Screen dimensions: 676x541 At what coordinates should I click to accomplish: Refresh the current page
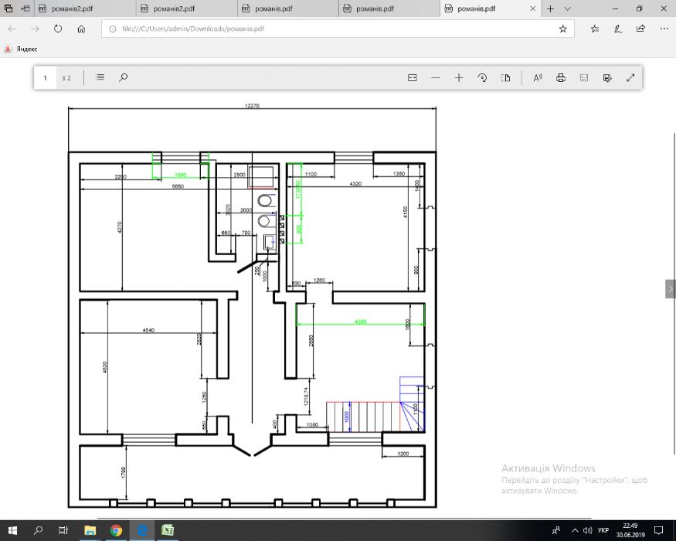tap(57, 29)
